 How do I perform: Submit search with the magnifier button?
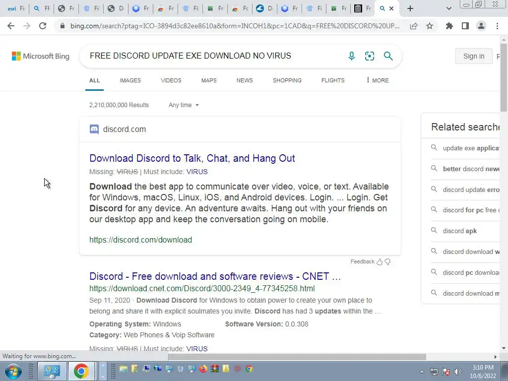point(388,56)
